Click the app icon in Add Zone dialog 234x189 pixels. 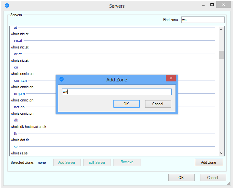(x=61, y=79)
